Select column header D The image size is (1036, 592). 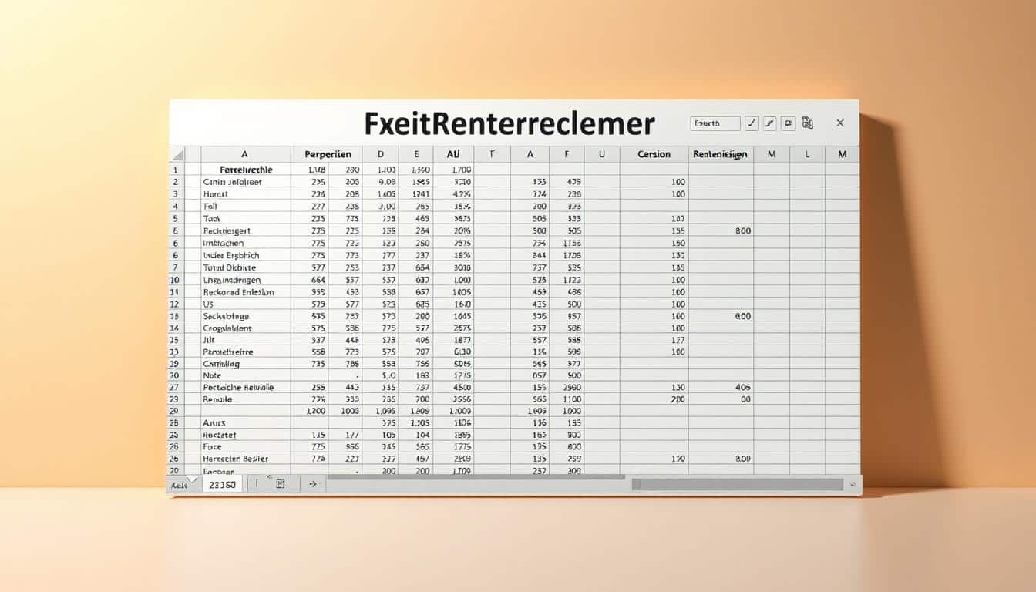coord(380,154)
